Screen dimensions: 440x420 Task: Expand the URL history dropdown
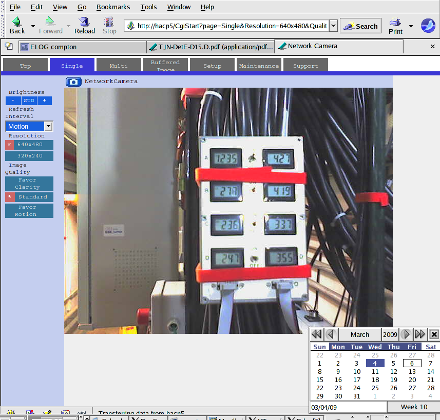click(x=333, y=26)
